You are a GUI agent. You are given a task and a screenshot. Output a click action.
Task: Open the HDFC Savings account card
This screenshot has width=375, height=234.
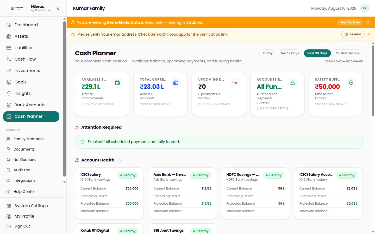tap(255, 193)
